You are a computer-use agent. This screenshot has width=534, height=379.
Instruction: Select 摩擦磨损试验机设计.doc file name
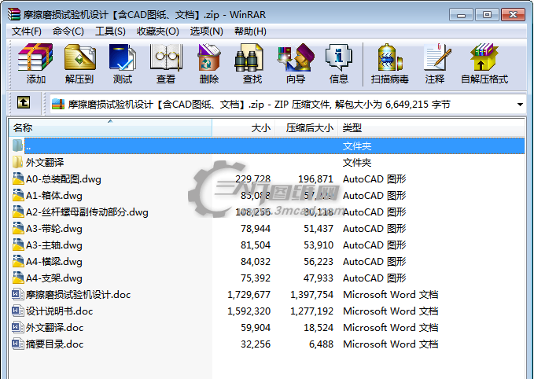tap(79, 295)
